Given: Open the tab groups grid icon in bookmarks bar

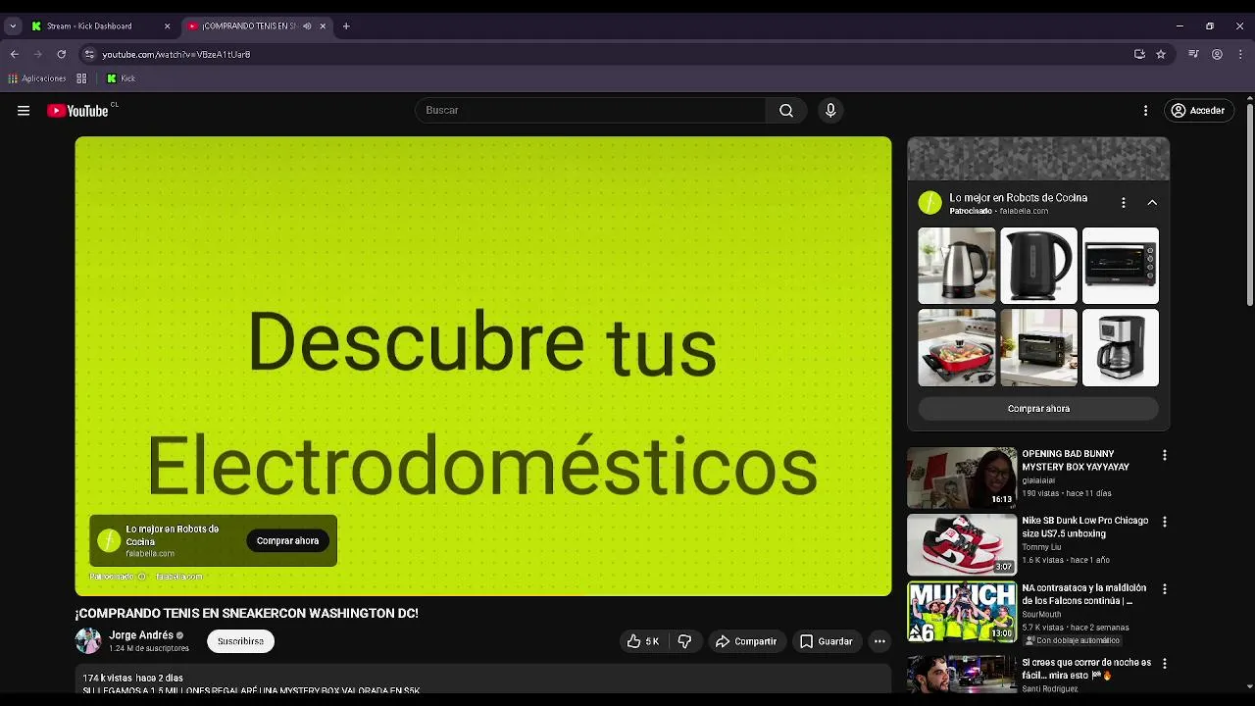Looking at the screenshot, I should coord(81,78).
